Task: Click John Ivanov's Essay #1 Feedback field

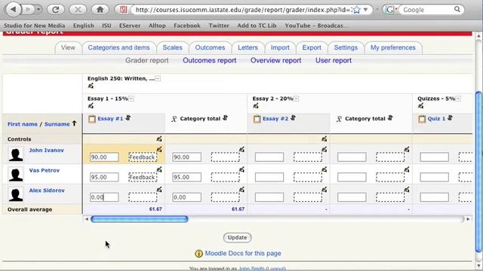Action: (143, 157)
